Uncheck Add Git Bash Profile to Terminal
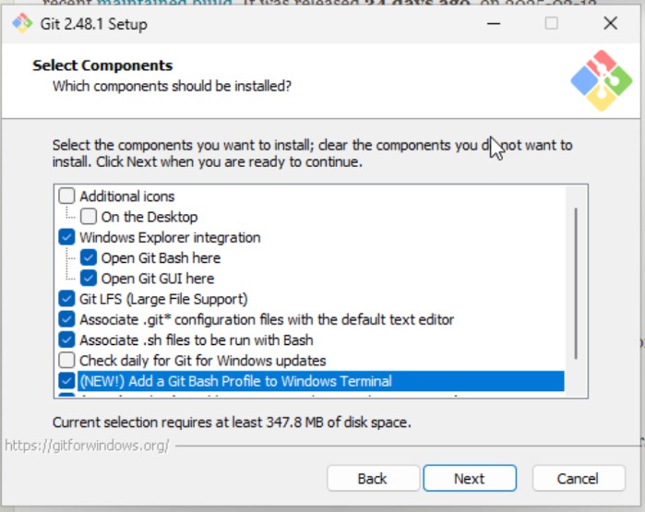The image size is (645, 512). pos(66,381)
